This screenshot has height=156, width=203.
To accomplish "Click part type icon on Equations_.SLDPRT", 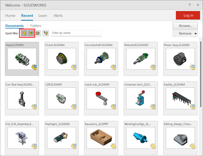I will click(113, 146).
